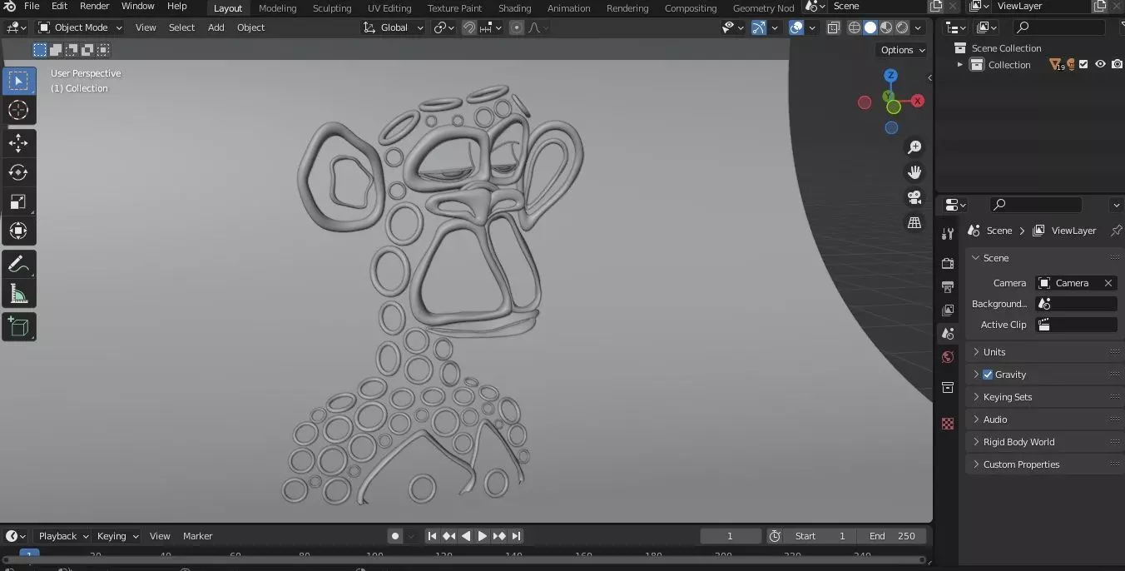Open Texture properties checker icon
The height and width of the screenshot is (571, 1125).
click(x=948, y=424)
